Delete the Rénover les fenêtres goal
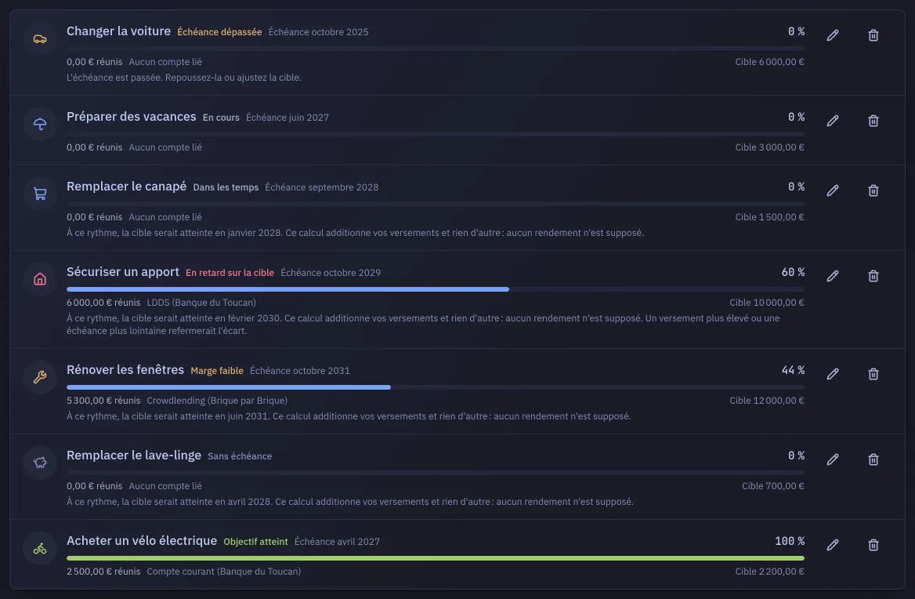Screen dimensions: 915x599 [873, 374]
